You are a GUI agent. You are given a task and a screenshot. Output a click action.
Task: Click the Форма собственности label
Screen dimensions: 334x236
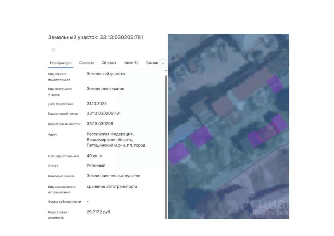pyautogui.click(x=64, y=202)
